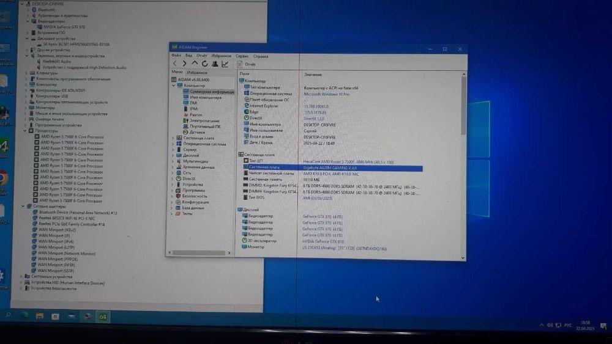
Task: Expand Контроллеры USB in Device Manager
Action: [x=26, y=96]
